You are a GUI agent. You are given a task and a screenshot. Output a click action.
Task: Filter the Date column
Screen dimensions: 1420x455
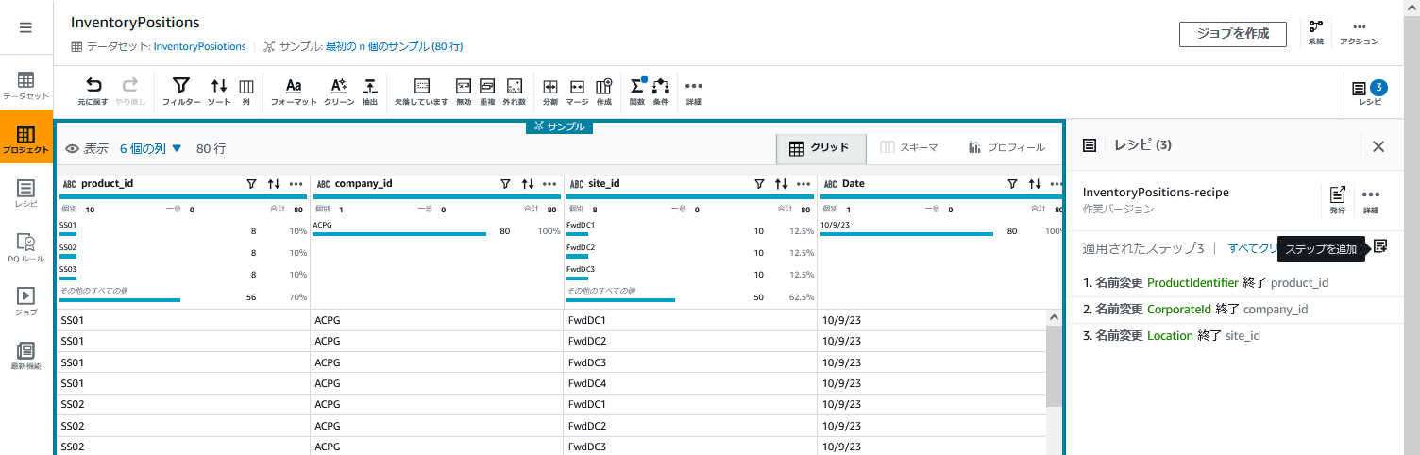1012,184
